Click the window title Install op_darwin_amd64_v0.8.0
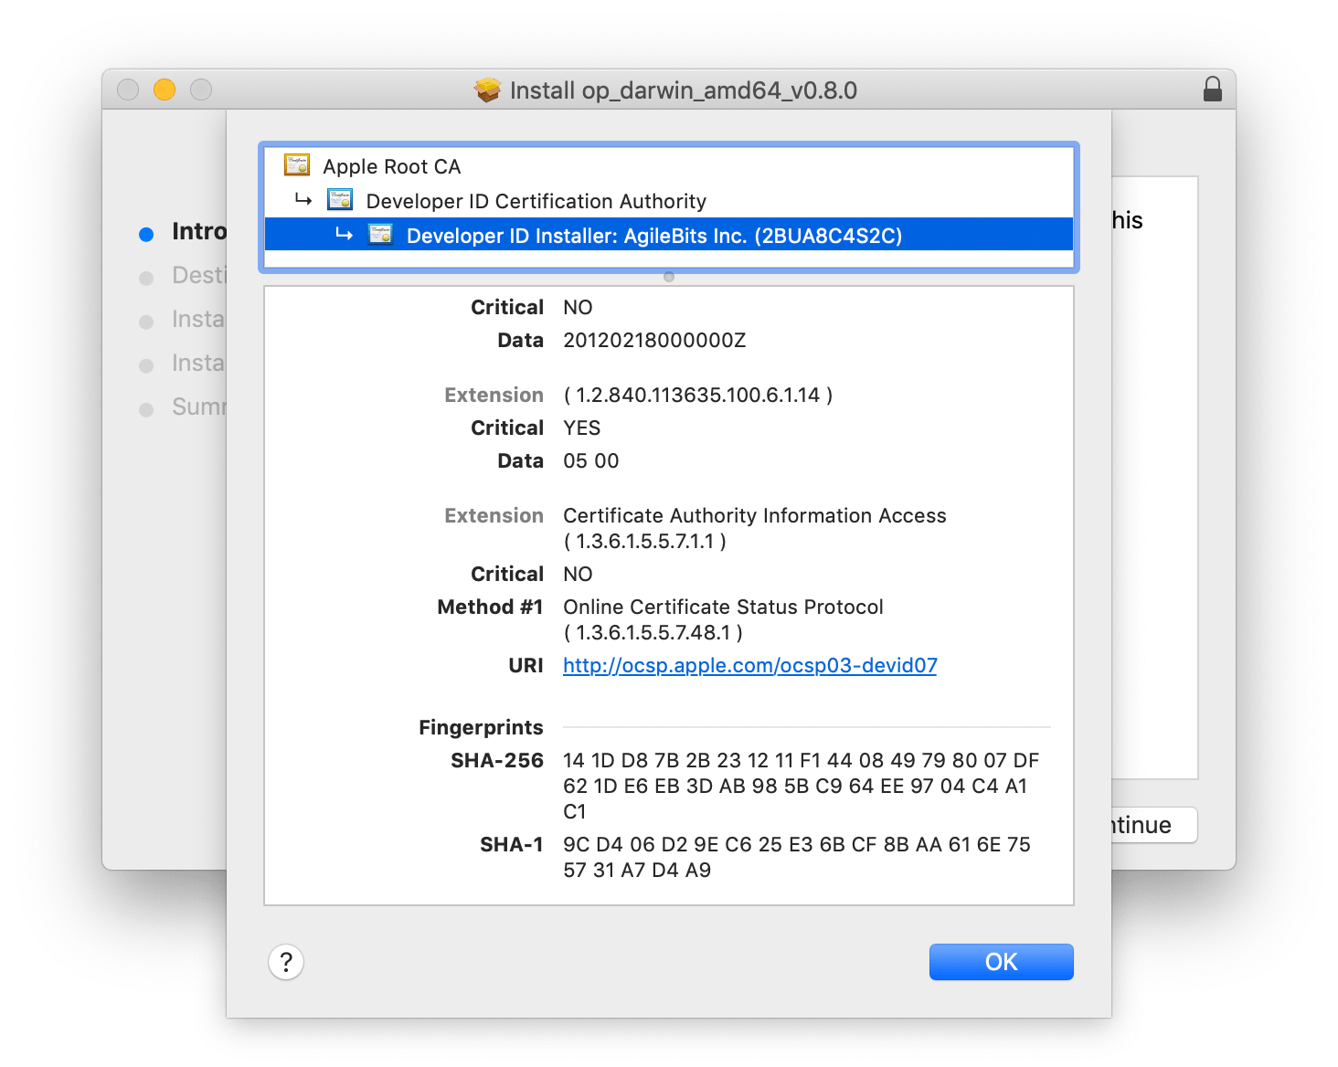1338x1067 pixels. [x=683, y=90]
